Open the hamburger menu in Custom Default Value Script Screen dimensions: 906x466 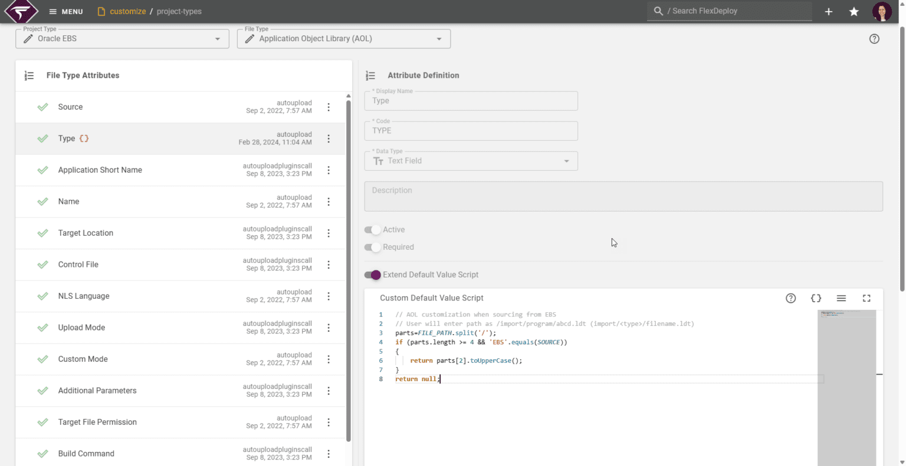841,298
